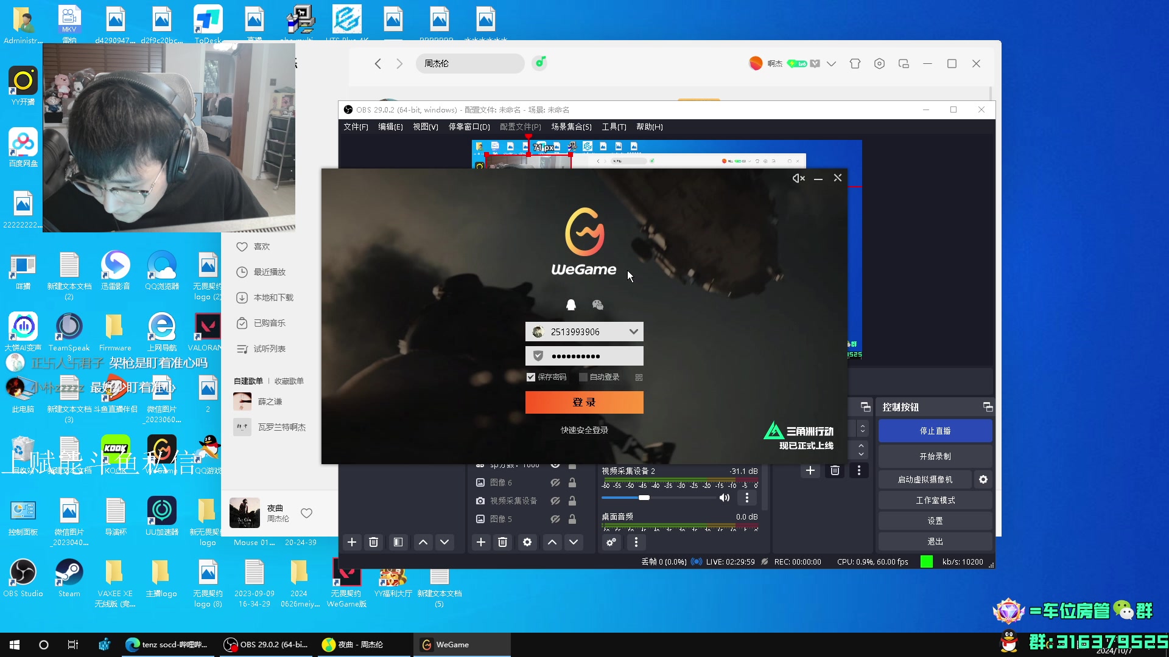
Task: Add a scene transition in OBS
Action: 810,470
